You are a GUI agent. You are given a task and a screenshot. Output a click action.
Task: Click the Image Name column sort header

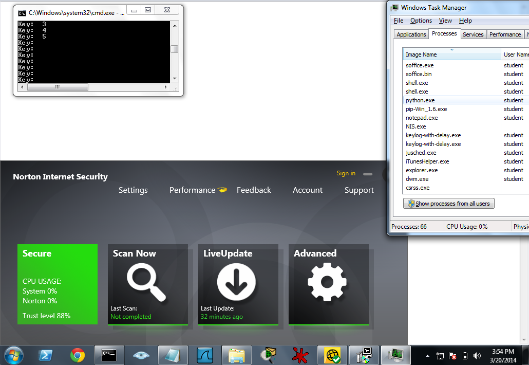[x=452, y=54]
